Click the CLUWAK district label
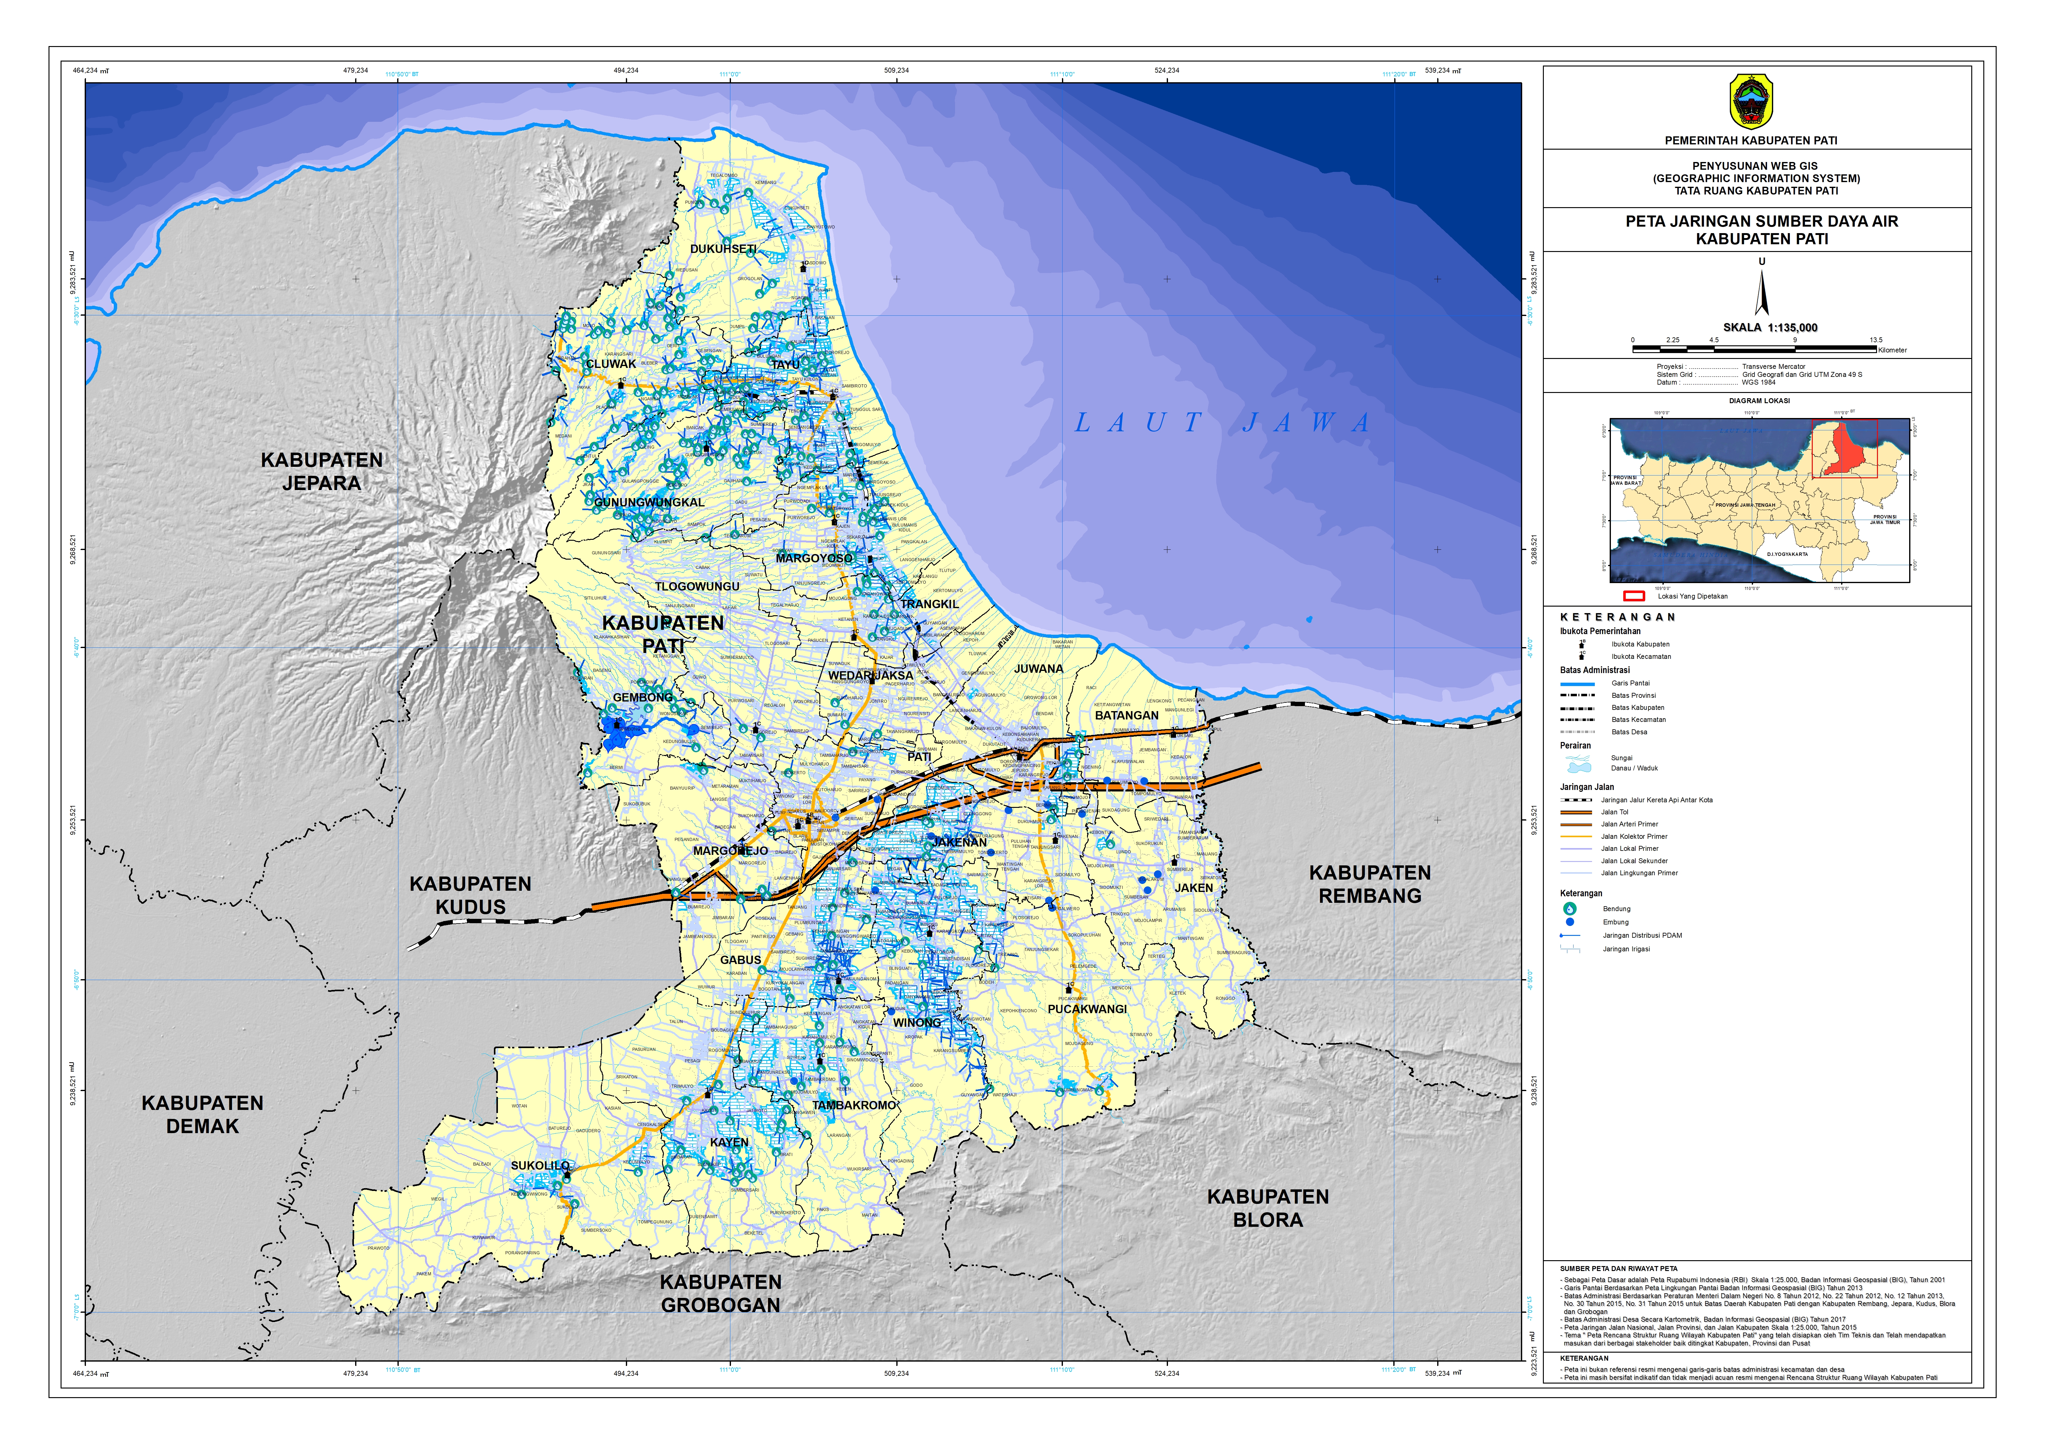2047x1446 pixels. 611,364
